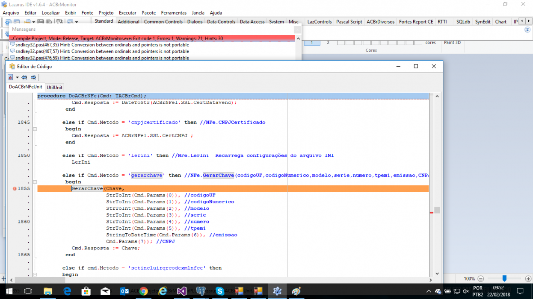This screenshot has height=299, width=533.
Task: Select the Chart palette tab
Action: click(x=500, y=22)
